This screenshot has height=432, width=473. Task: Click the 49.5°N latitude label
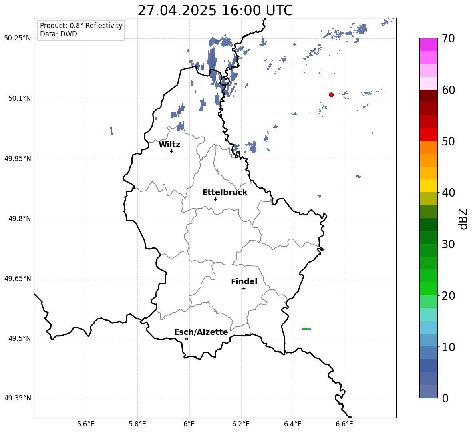coord(20,338)
